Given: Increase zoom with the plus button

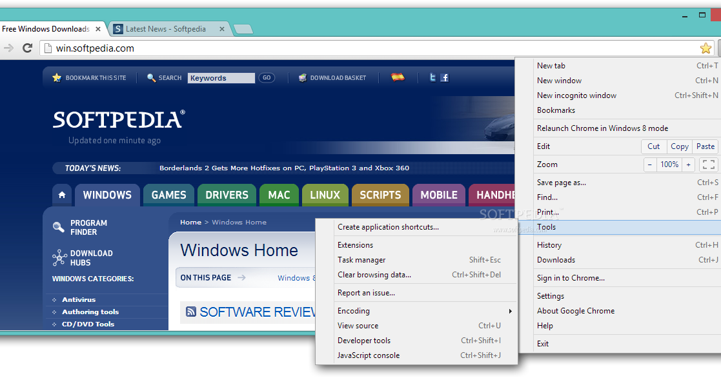Looking at the screenshot, I should tap(688, 164).
